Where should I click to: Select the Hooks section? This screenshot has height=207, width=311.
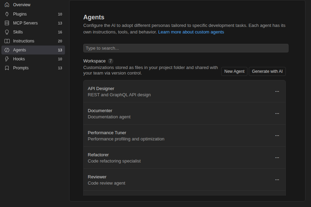tap(33, 59)
